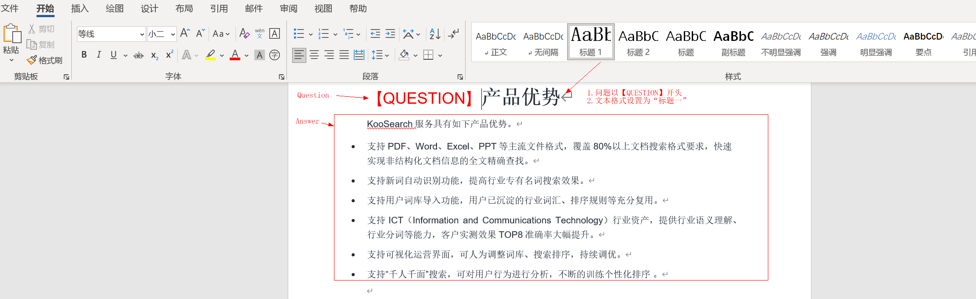Screen dimensions: 976x299
Task: Click the Clear Formatting icon
Action: [x=244, y=33]
